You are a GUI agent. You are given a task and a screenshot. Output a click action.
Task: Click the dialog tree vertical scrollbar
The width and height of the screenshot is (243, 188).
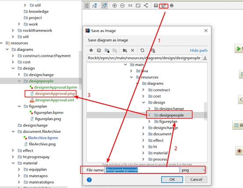tap(205, 111)
